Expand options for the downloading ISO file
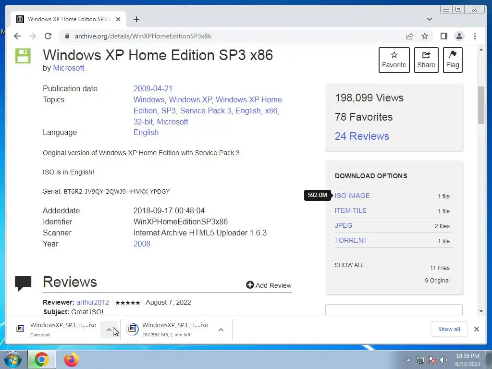This screenshot has height=369, width=492. tap(221, 330)
